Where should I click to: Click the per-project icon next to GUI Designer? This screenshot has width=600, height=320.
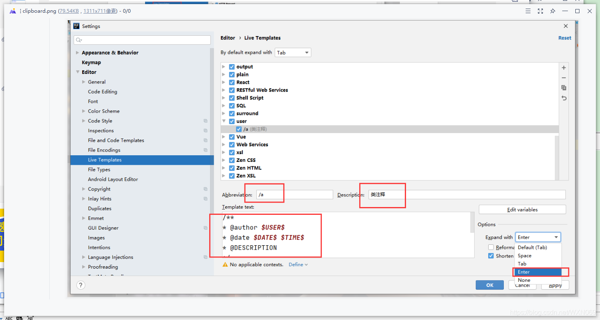point(205,228)
